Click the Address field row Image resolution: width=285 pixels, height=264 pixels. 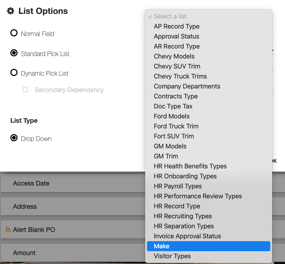pos(72,207)
